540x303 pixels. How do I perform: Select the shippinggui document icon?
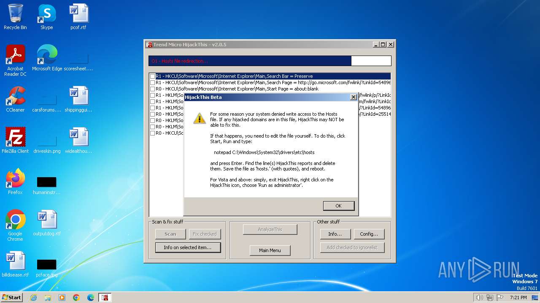click(78, 99)
